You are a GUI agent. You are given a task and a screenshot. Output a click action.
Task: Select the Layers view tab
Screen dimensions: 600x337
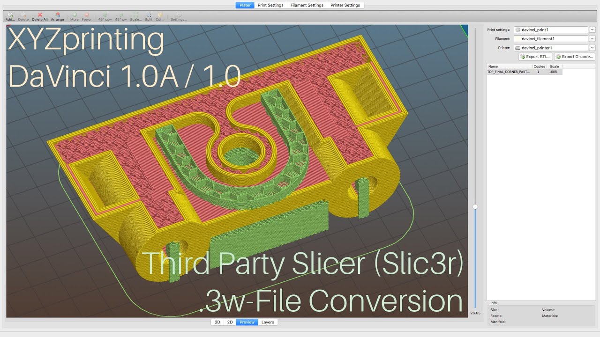pos(268,322)
